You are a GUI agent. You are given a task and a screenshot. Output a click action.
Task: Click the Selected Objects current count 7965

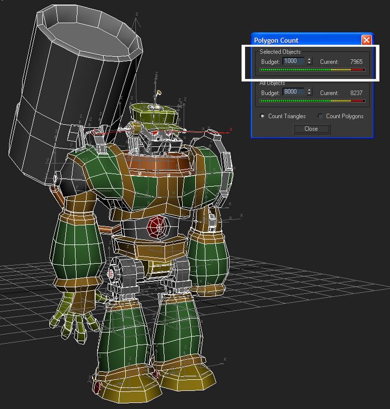click(356, 61)
